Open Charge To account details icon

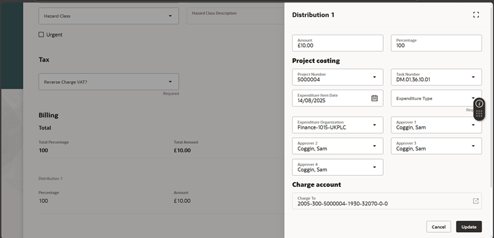(476, 201)
